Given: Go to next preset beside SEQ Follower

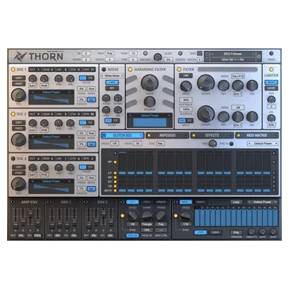Looking at the screenshot, I should point(254,54).
